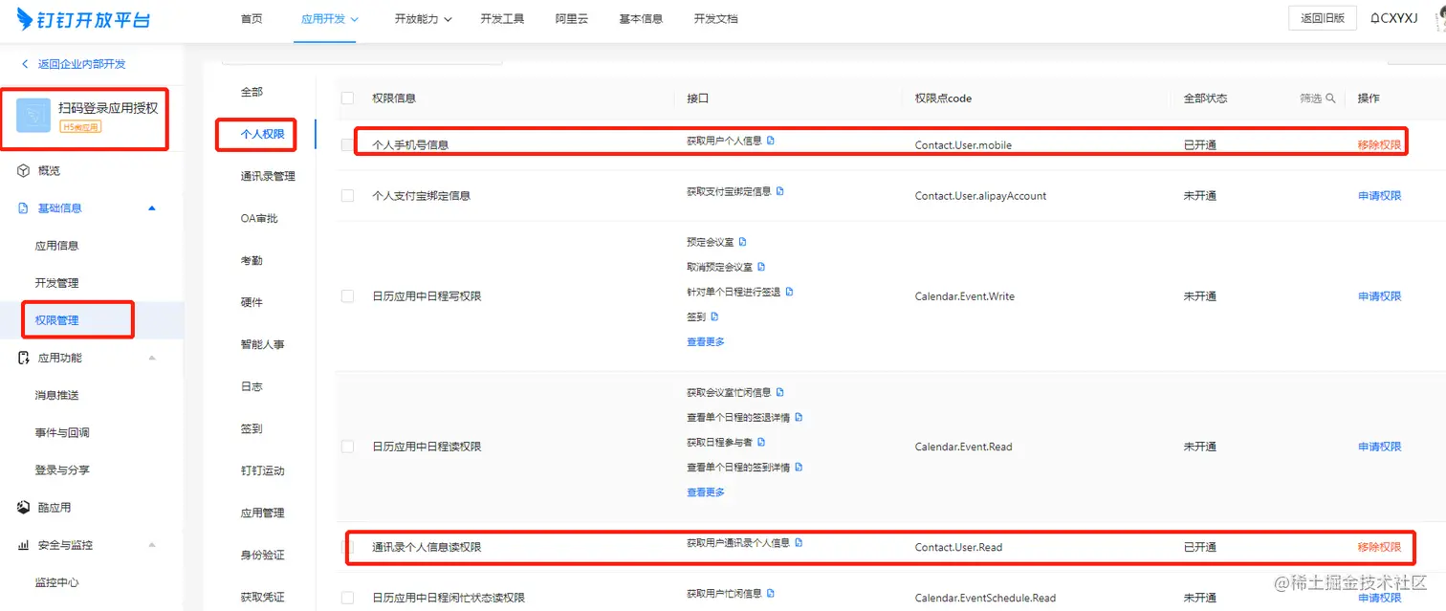
Task: Open doc icon next to 获取用户忙闲信息
Action: (771, 594)
